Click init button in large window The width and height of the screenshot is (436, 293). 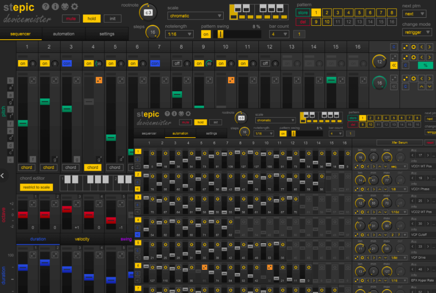click(x=112, y=19)
